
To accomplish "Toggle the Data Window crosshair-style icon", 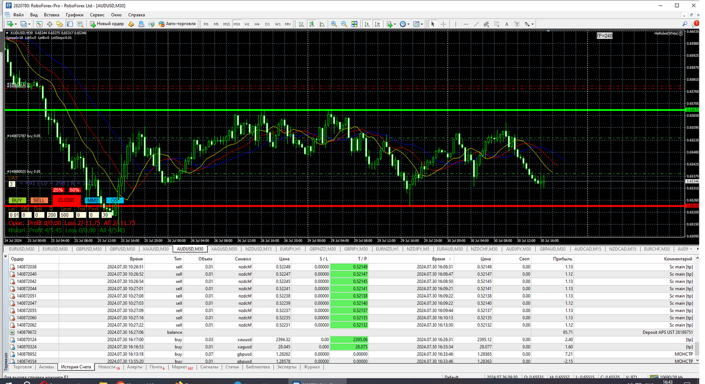I will [50, 24].
